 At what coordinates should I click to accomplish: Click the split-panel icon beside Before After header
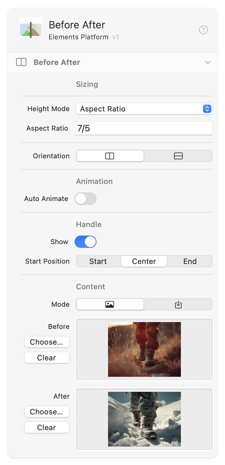[x=21, y=62]
